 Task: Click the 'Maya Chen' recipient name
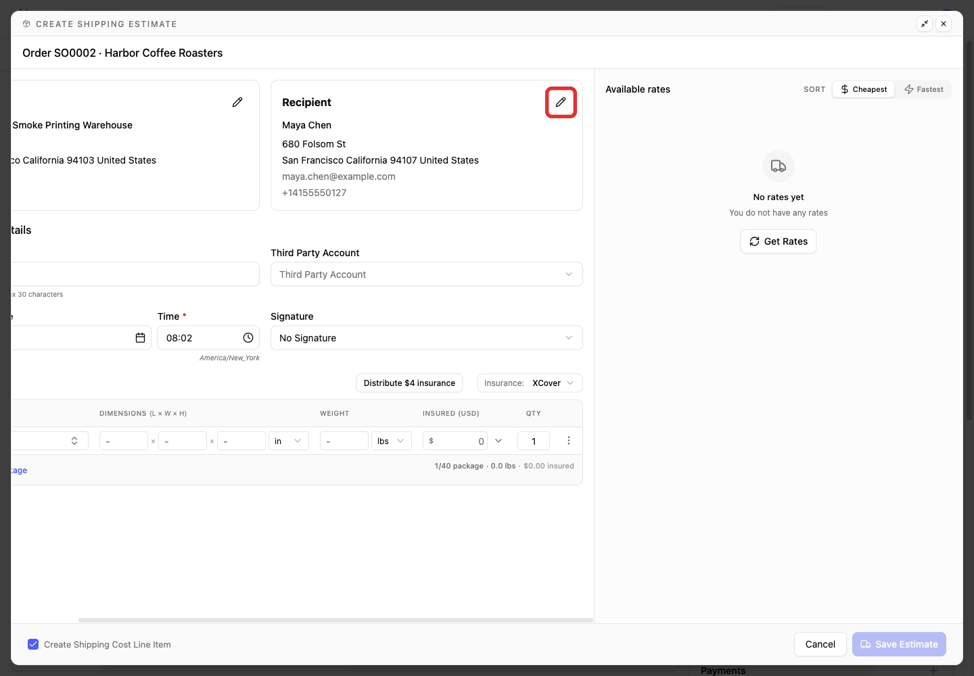click(x=307, y=125)
